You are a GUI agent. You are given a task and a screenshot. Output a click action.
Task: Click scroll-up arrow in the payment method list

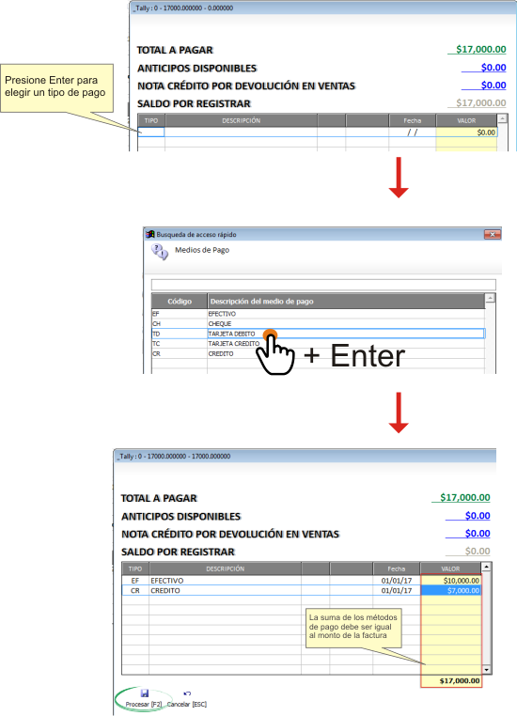coord(490,298)
